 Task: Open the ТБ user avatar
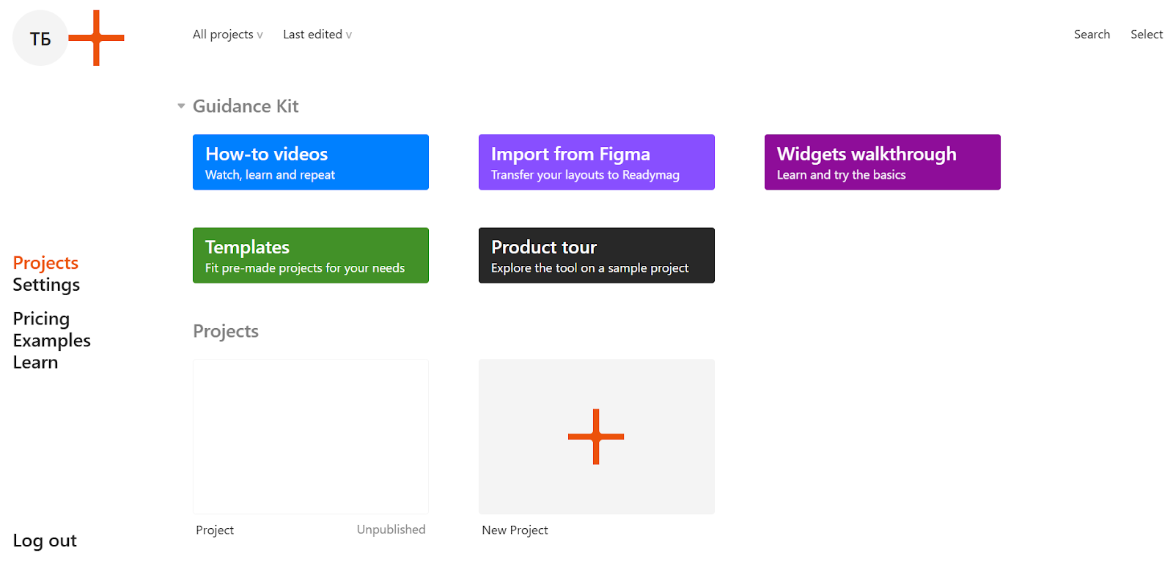click(x=40, y=39)
